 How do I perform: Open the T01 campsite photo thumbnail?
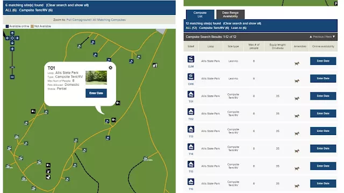point(96,77)
